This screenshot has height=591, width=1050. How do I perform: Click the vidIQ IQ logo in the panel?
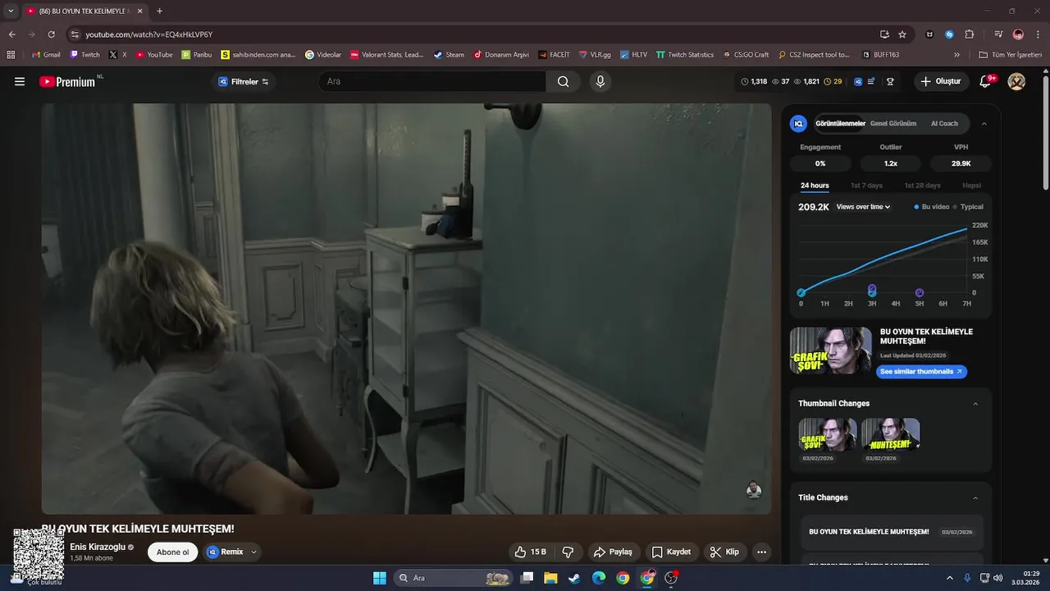click(x=797, y=123)
